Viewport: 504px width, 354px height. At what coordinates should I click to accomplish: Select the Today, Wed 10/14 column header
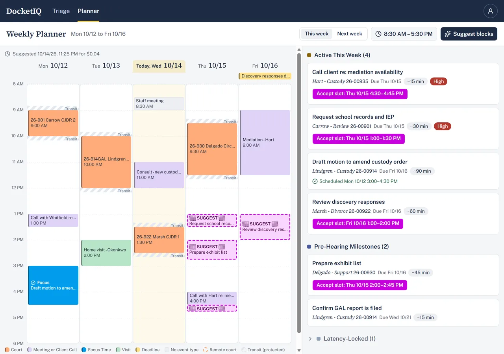(x=159, y=66)
